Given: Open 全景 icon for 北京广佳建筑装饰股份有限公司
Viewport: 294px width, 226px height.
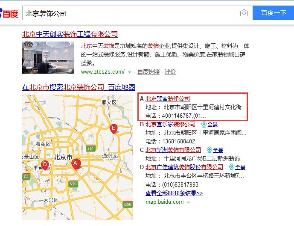Looking at the screenshot, I should click(232, 167).
